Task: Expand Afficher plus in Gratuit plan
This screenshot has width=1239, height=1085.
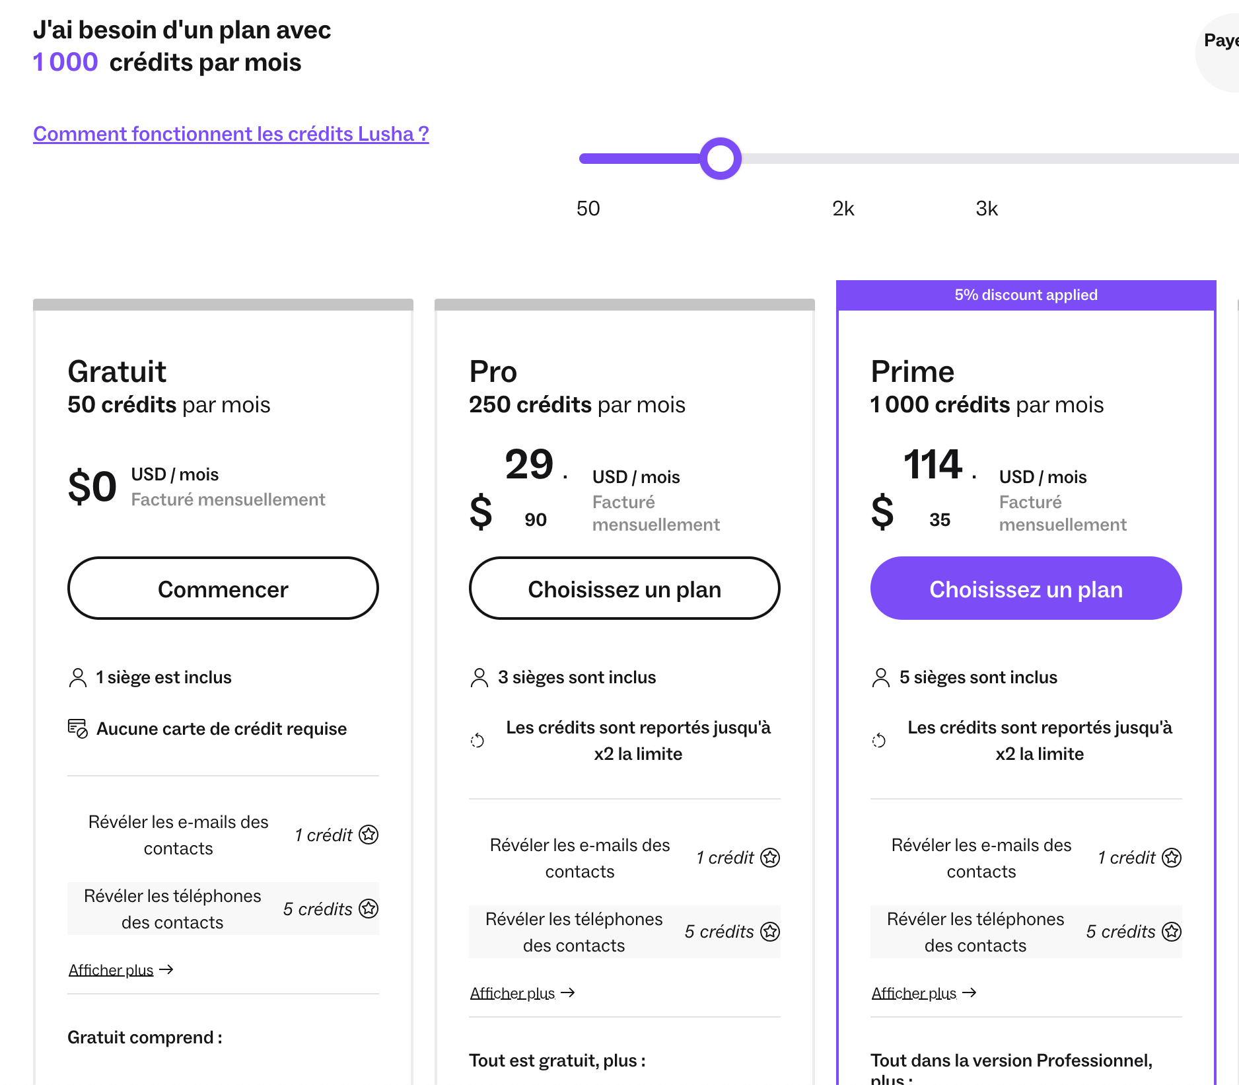Action: (x=121, y=969)
